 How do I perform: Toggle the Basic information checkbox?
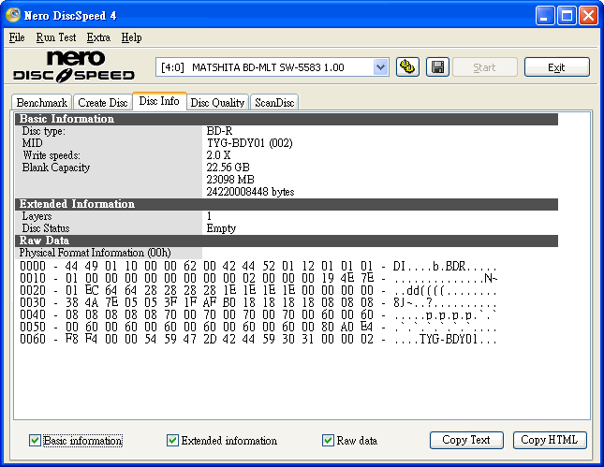(x=35, y=440)
